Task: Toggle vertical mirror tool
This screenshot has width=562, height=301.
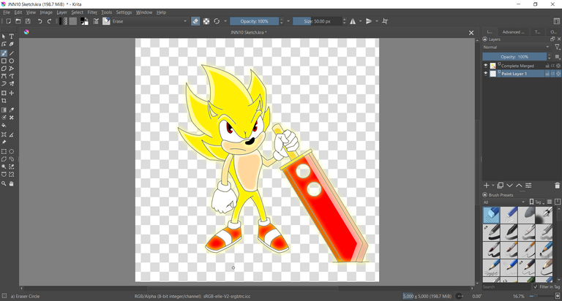Action: click(x=369, y=21)
